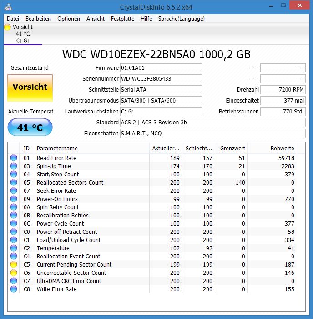
Task: Click the 41 °C temperature button
Action: [30, 127]
